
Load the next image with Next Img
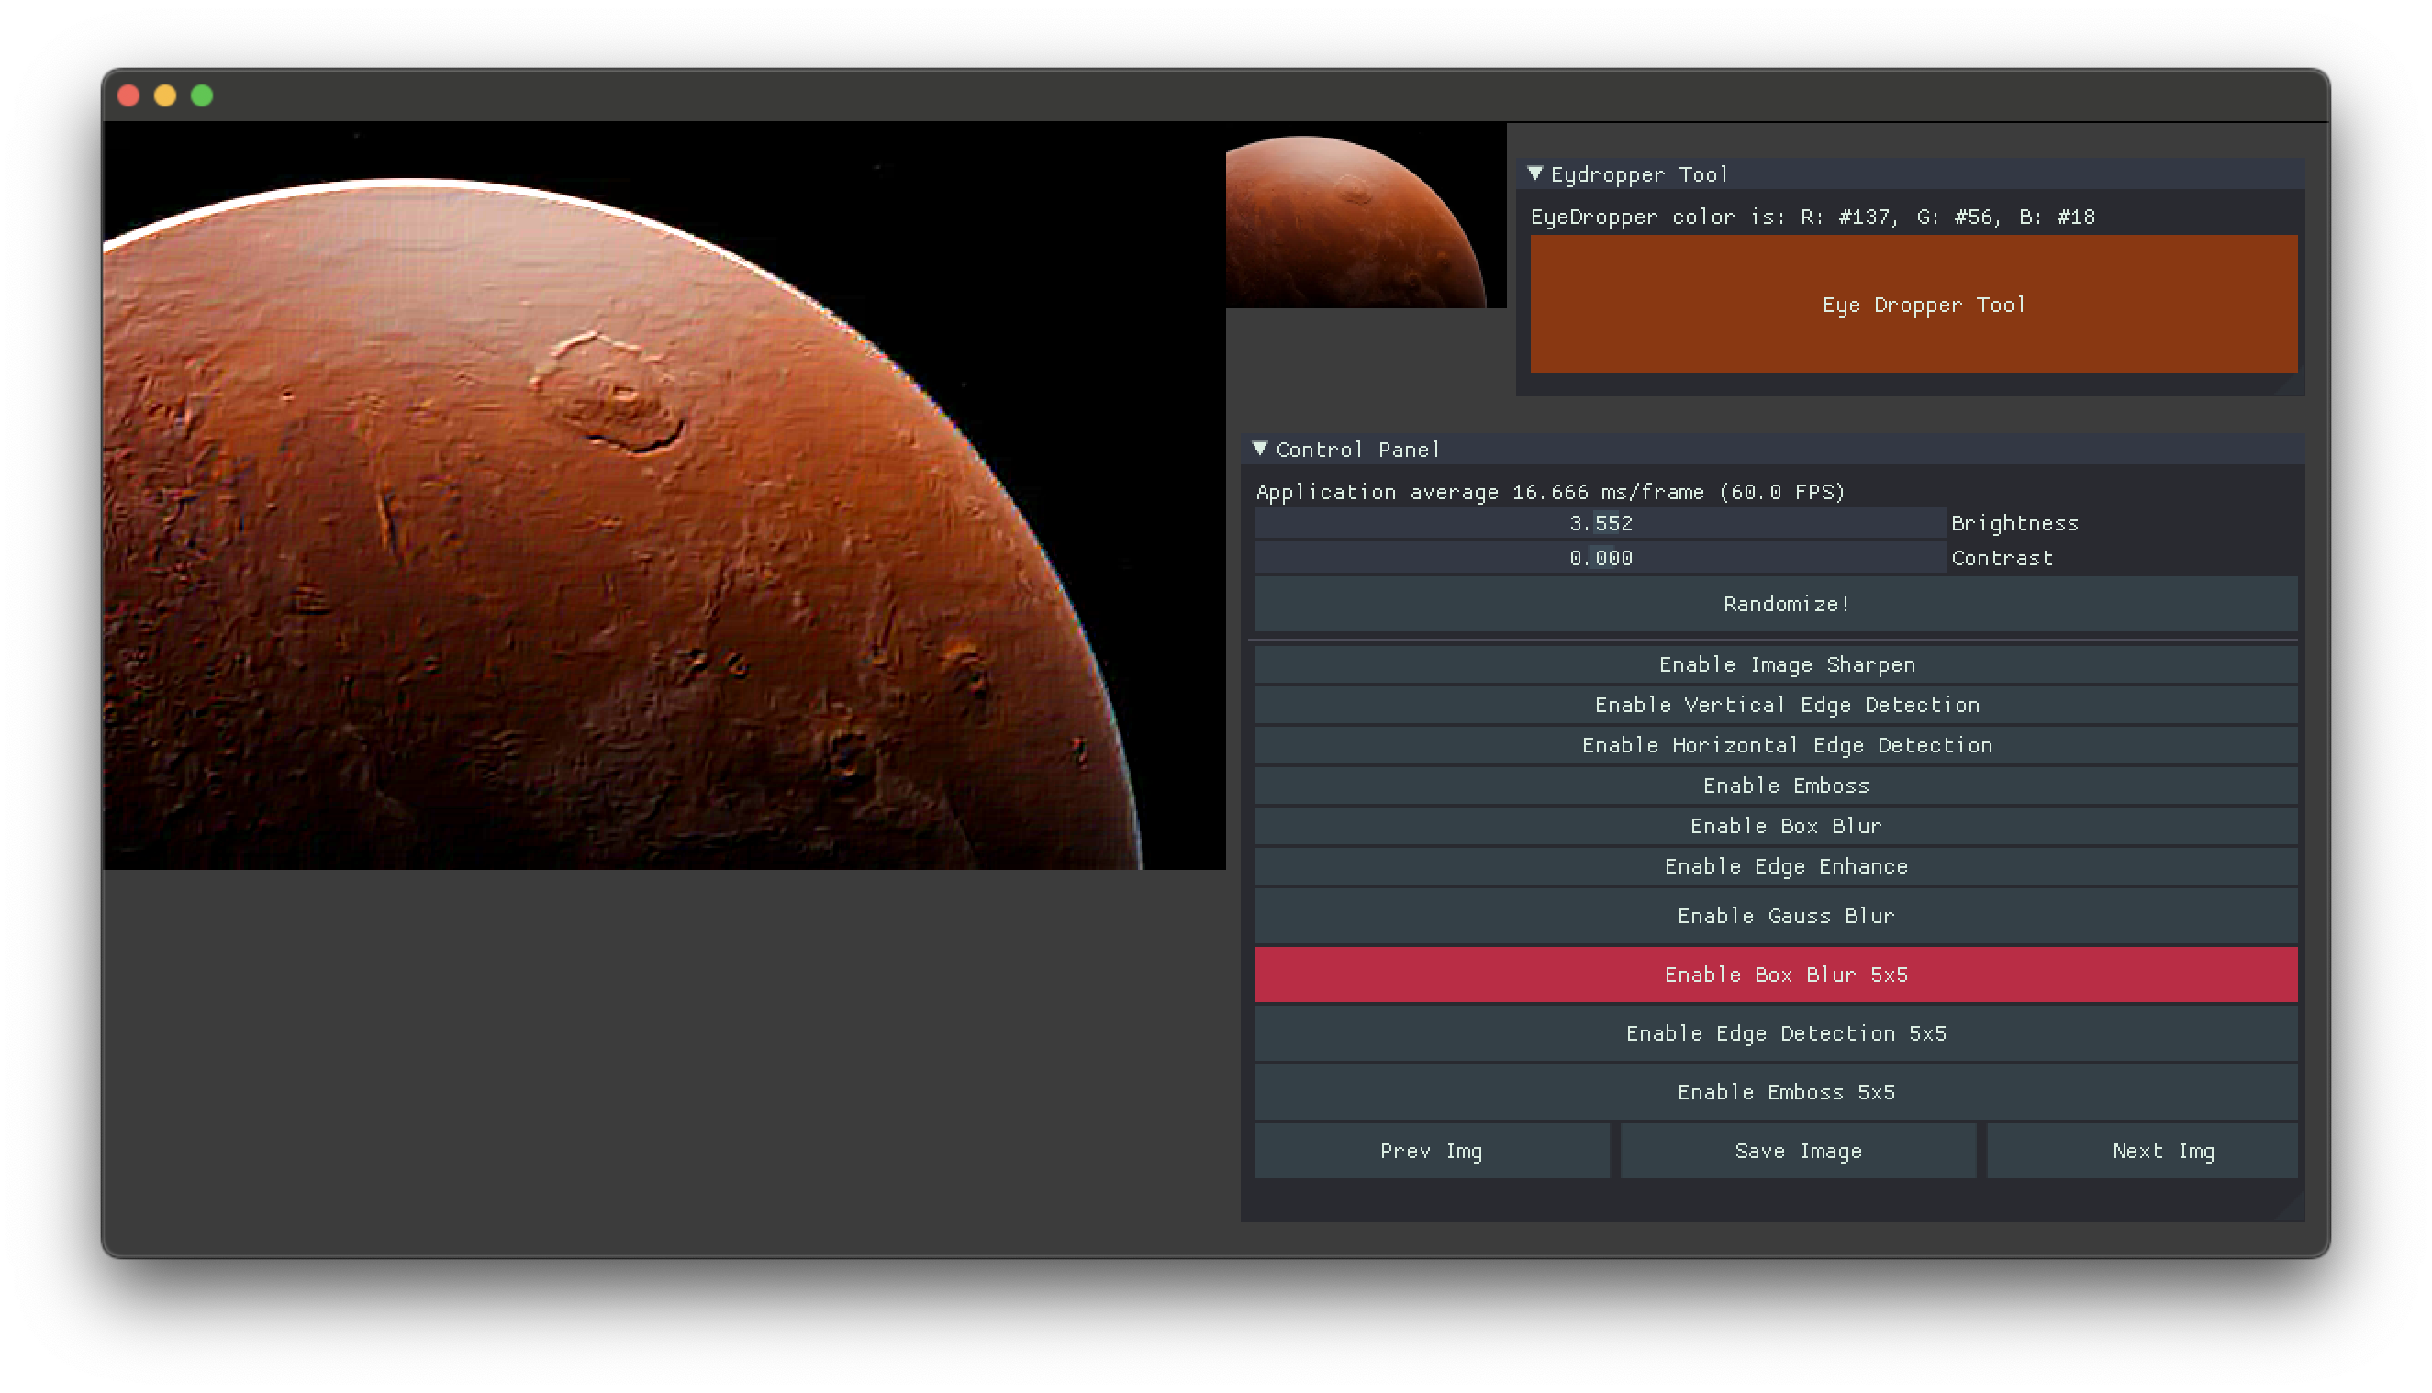tap(2142, 1151)
